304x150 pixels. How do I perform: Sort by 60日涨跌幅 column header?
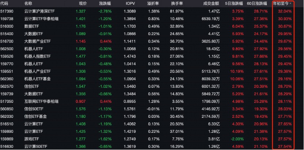(x=257, y=4)
